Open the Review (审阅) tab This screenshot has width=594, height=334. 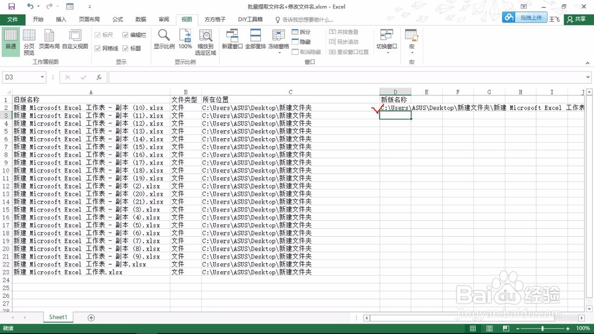pos(164,20)
